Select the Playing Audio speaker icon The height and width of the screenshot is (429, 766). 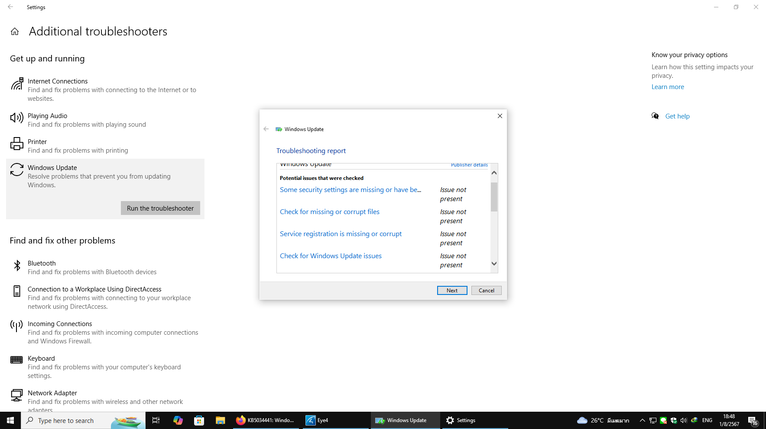pos(17,118)
